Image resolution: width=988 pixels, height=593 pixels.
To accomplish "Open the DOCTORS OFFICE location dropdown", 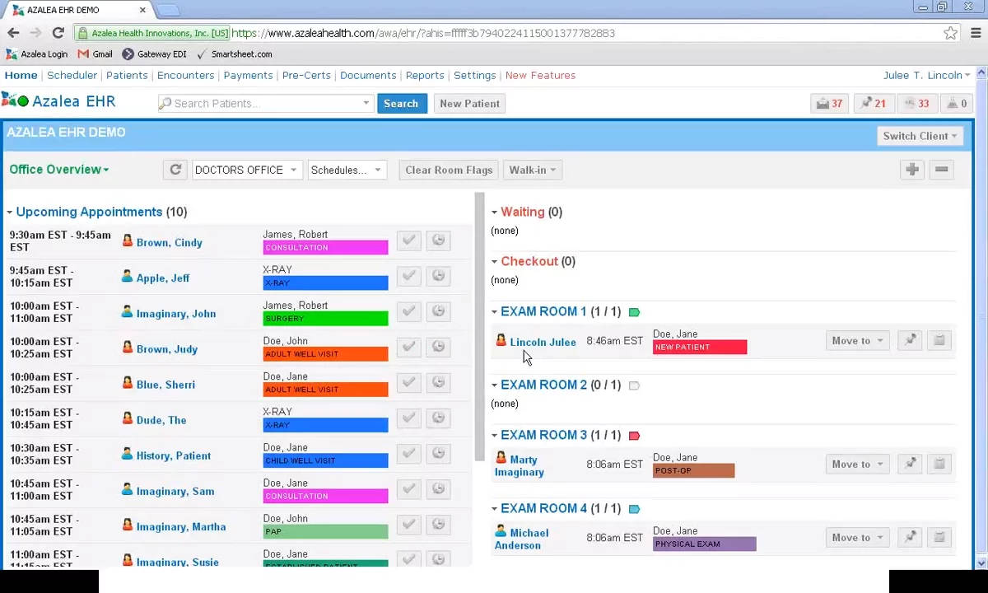I will [246, 170].
